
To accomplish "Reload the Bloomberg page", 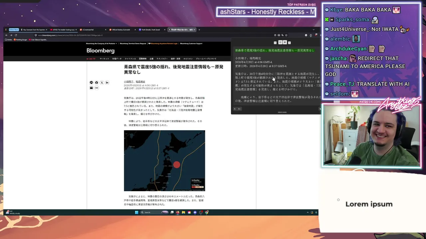I will click(16, 35).
